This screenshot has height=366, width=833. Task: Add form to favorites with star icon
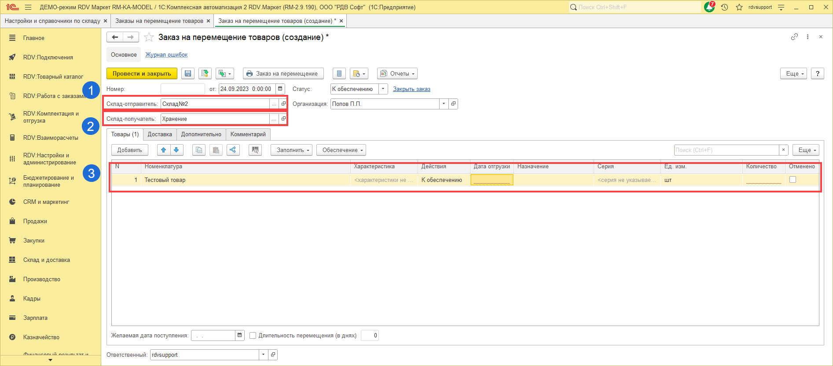click(x=149, y=38)
